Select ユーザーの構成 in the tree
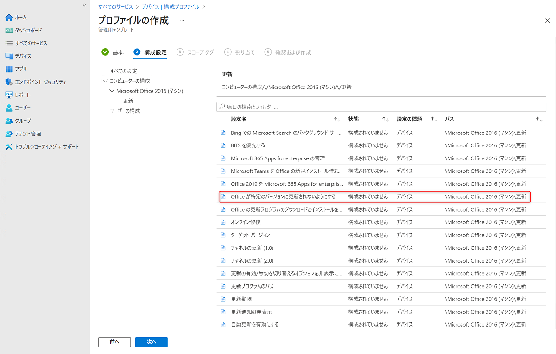 point(125,111)
